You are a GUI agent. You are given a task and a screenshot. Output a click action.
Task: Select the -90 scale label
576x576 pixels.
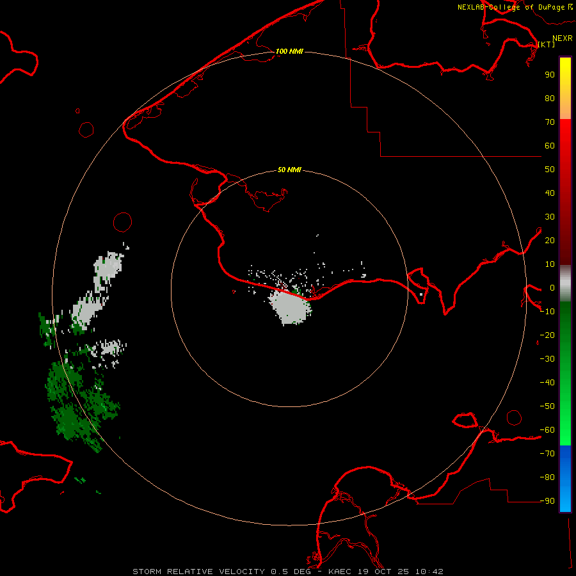[547, 501]
